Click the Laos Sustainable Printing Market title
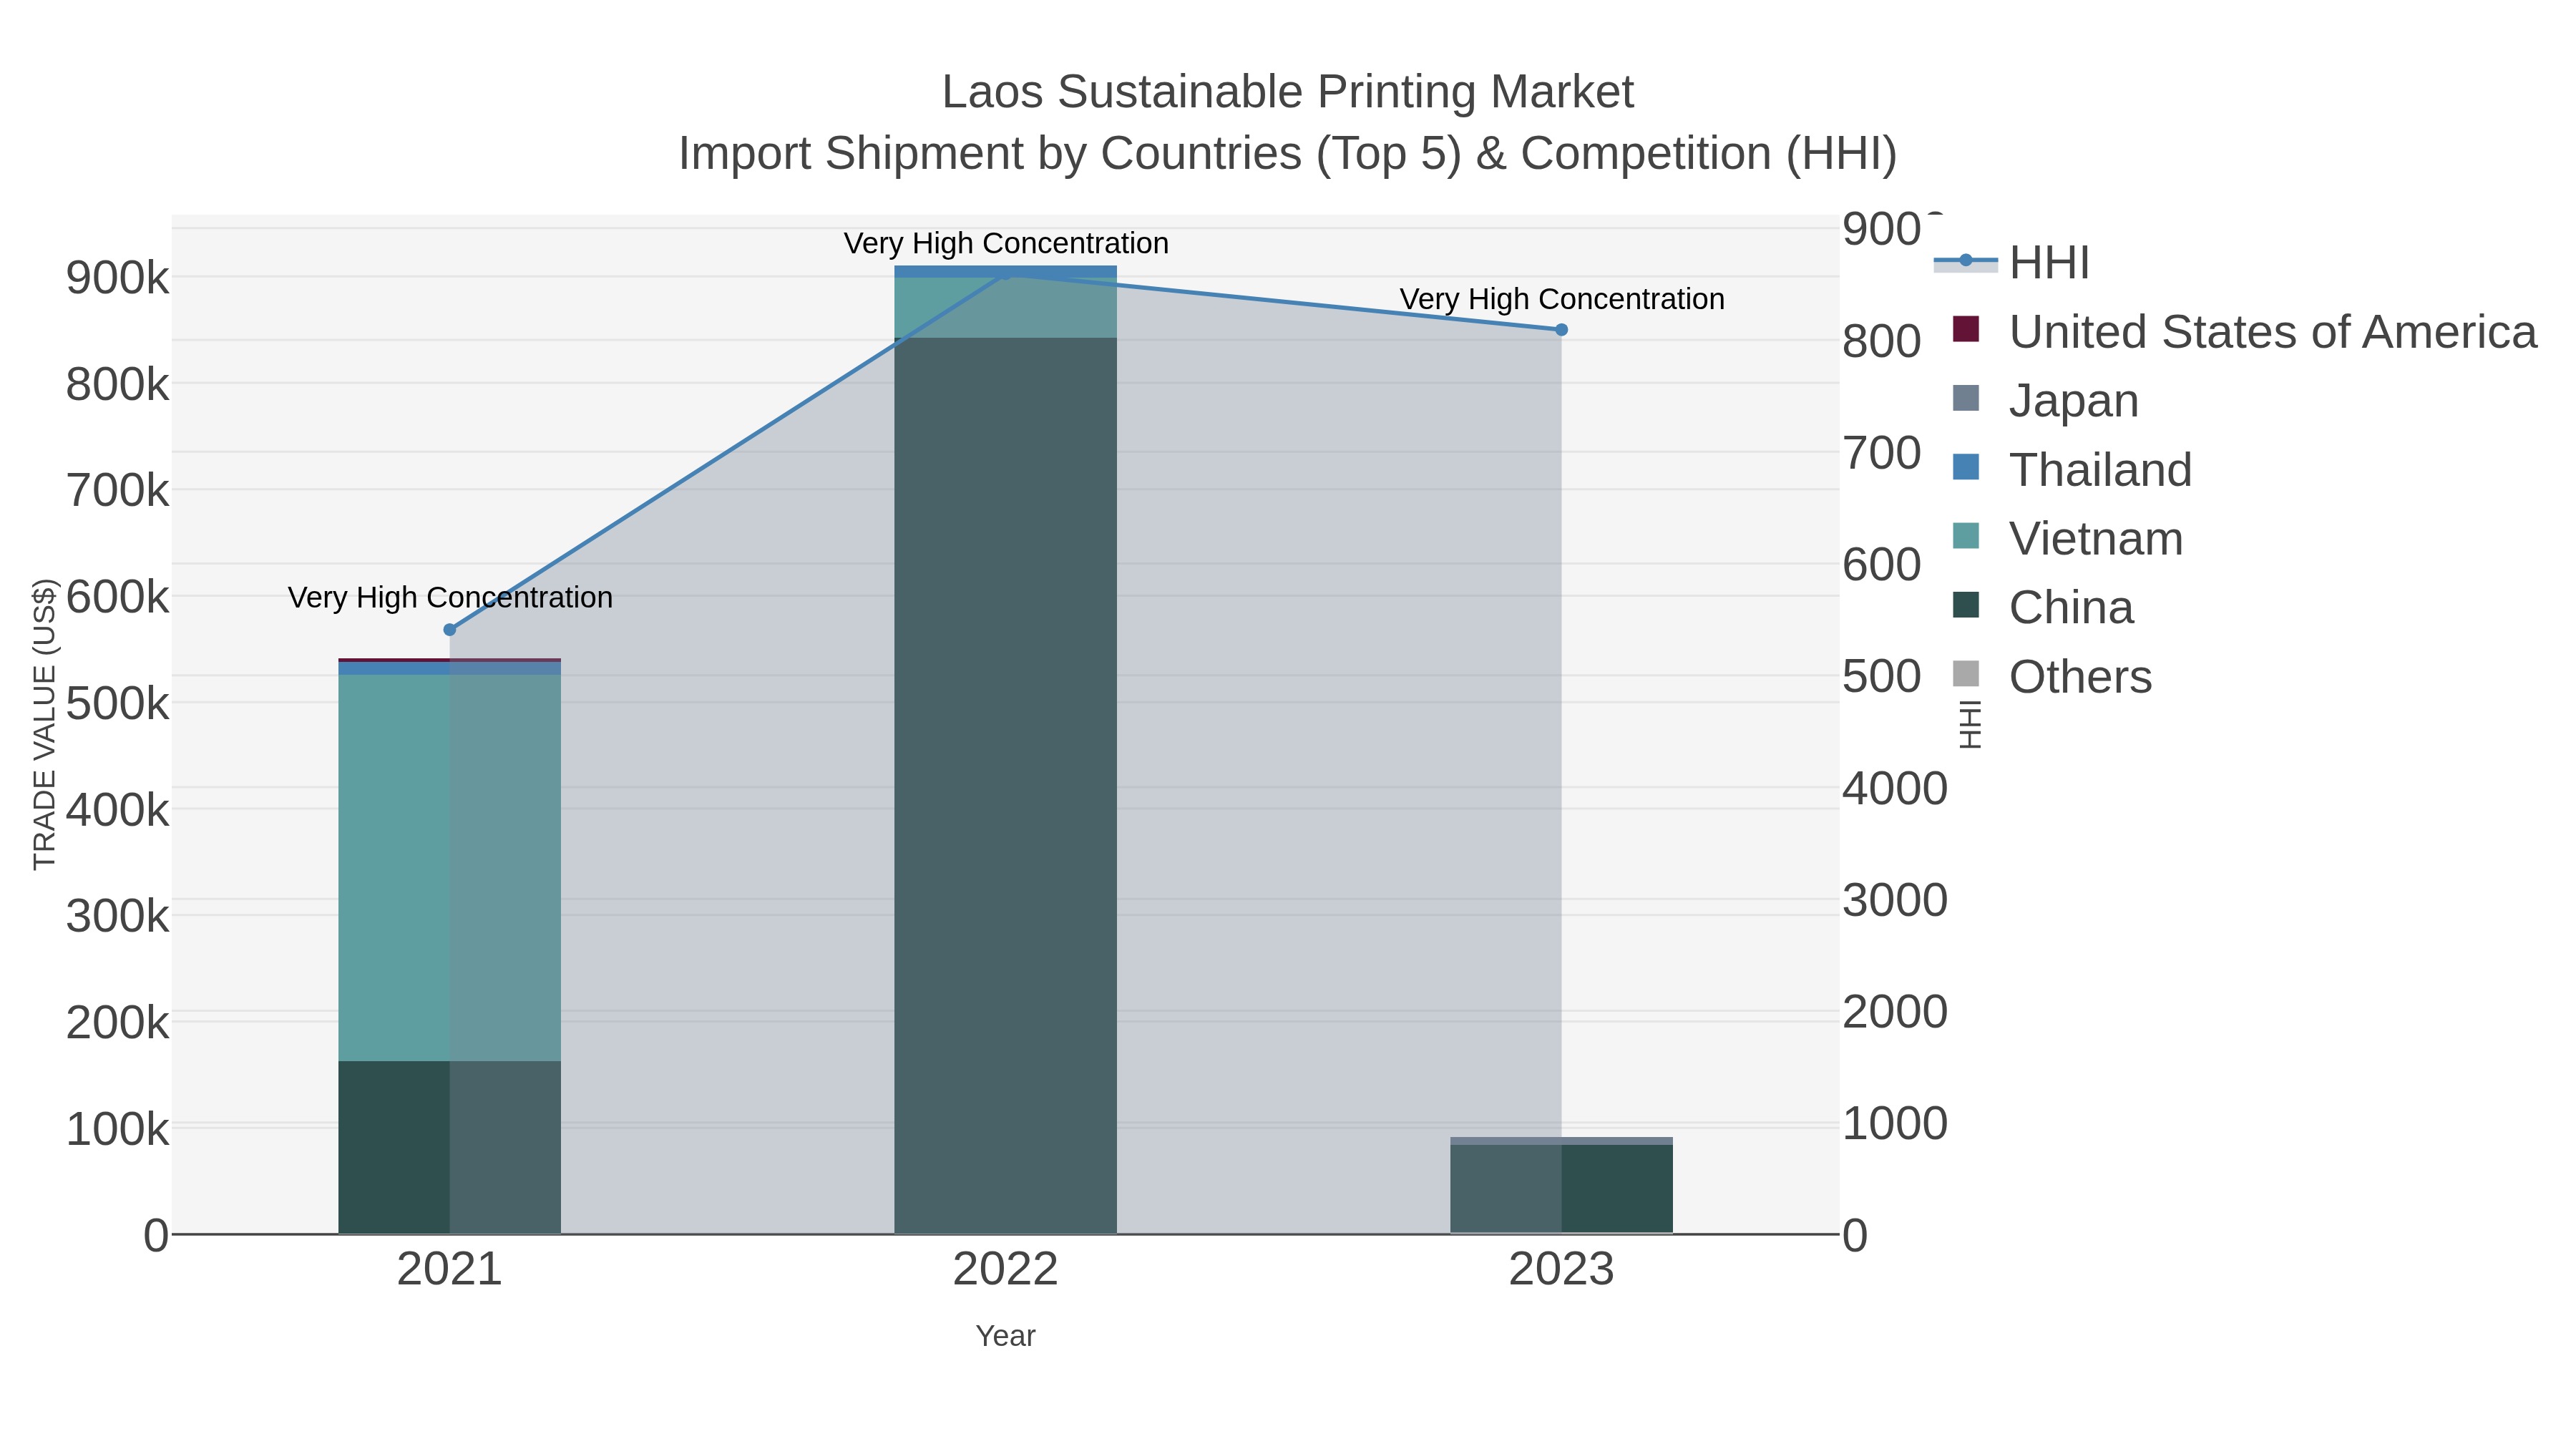Screen dimensions: 2576x1449 pyautogui.click(x=1288, y=92)
